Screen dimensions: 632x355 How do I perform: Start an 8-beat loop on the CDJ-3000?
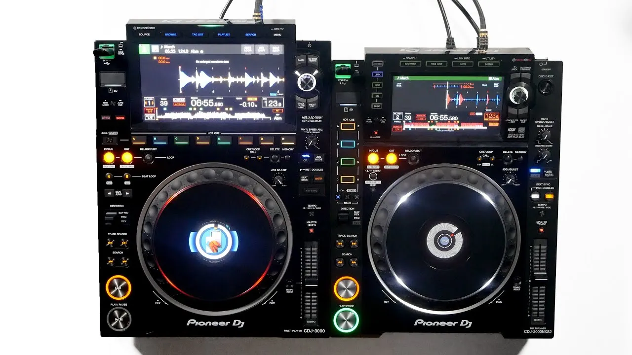point(127,176)
